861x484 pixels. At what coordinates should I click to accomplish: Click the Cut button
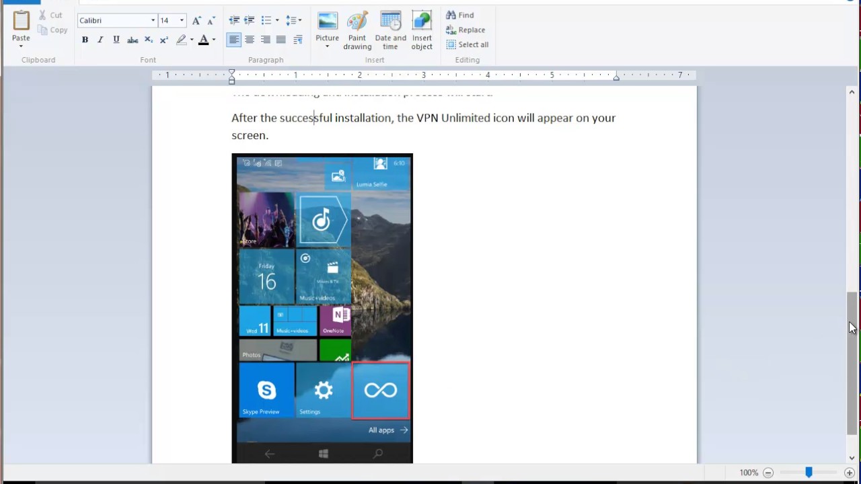click(x=50, y=15)
